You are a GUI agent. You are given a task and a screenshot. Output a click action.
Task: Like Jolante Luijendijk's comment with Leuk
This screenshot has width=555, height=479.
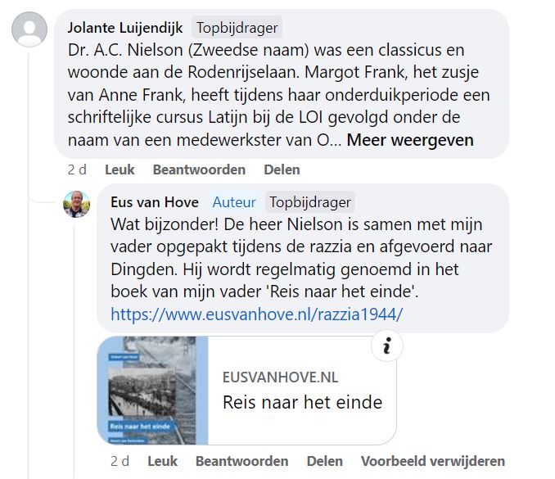coord(120,169)
